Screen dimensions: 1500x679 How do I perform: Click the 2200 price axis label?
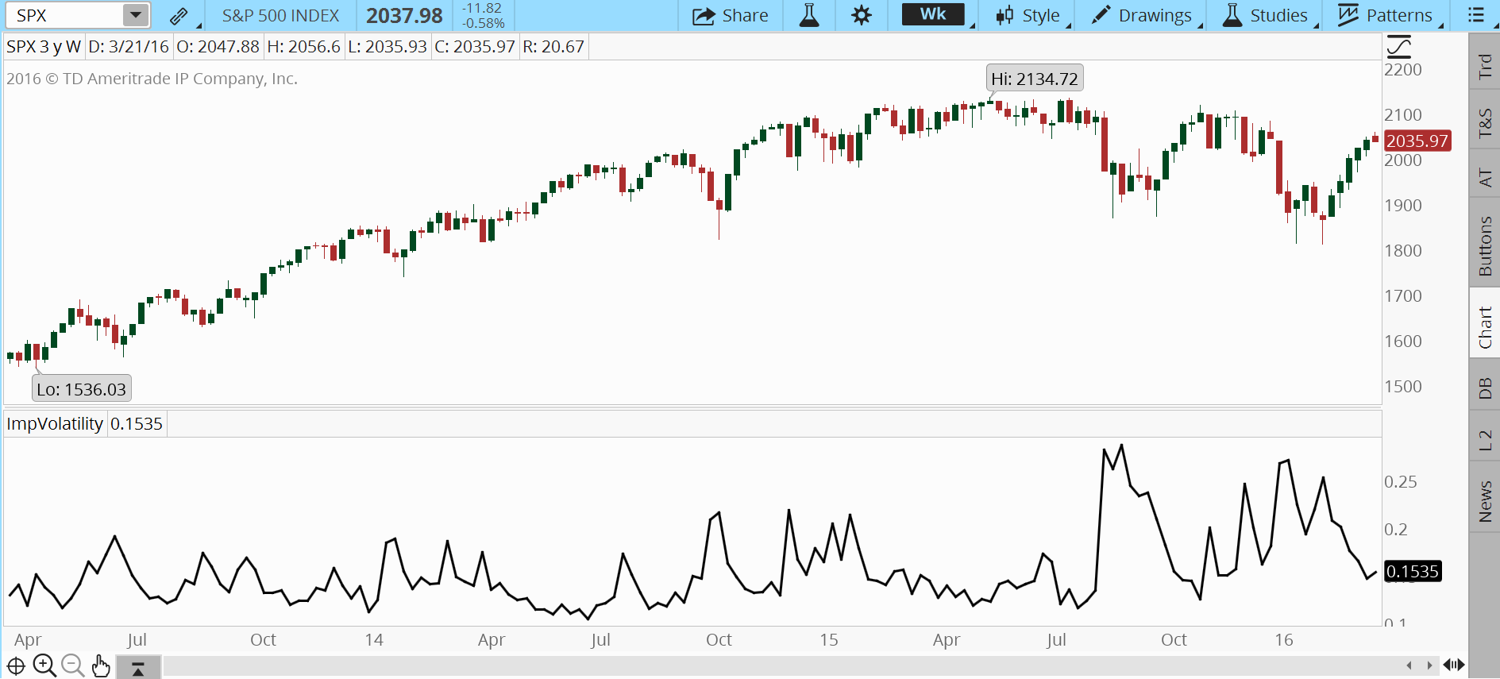1403,70
